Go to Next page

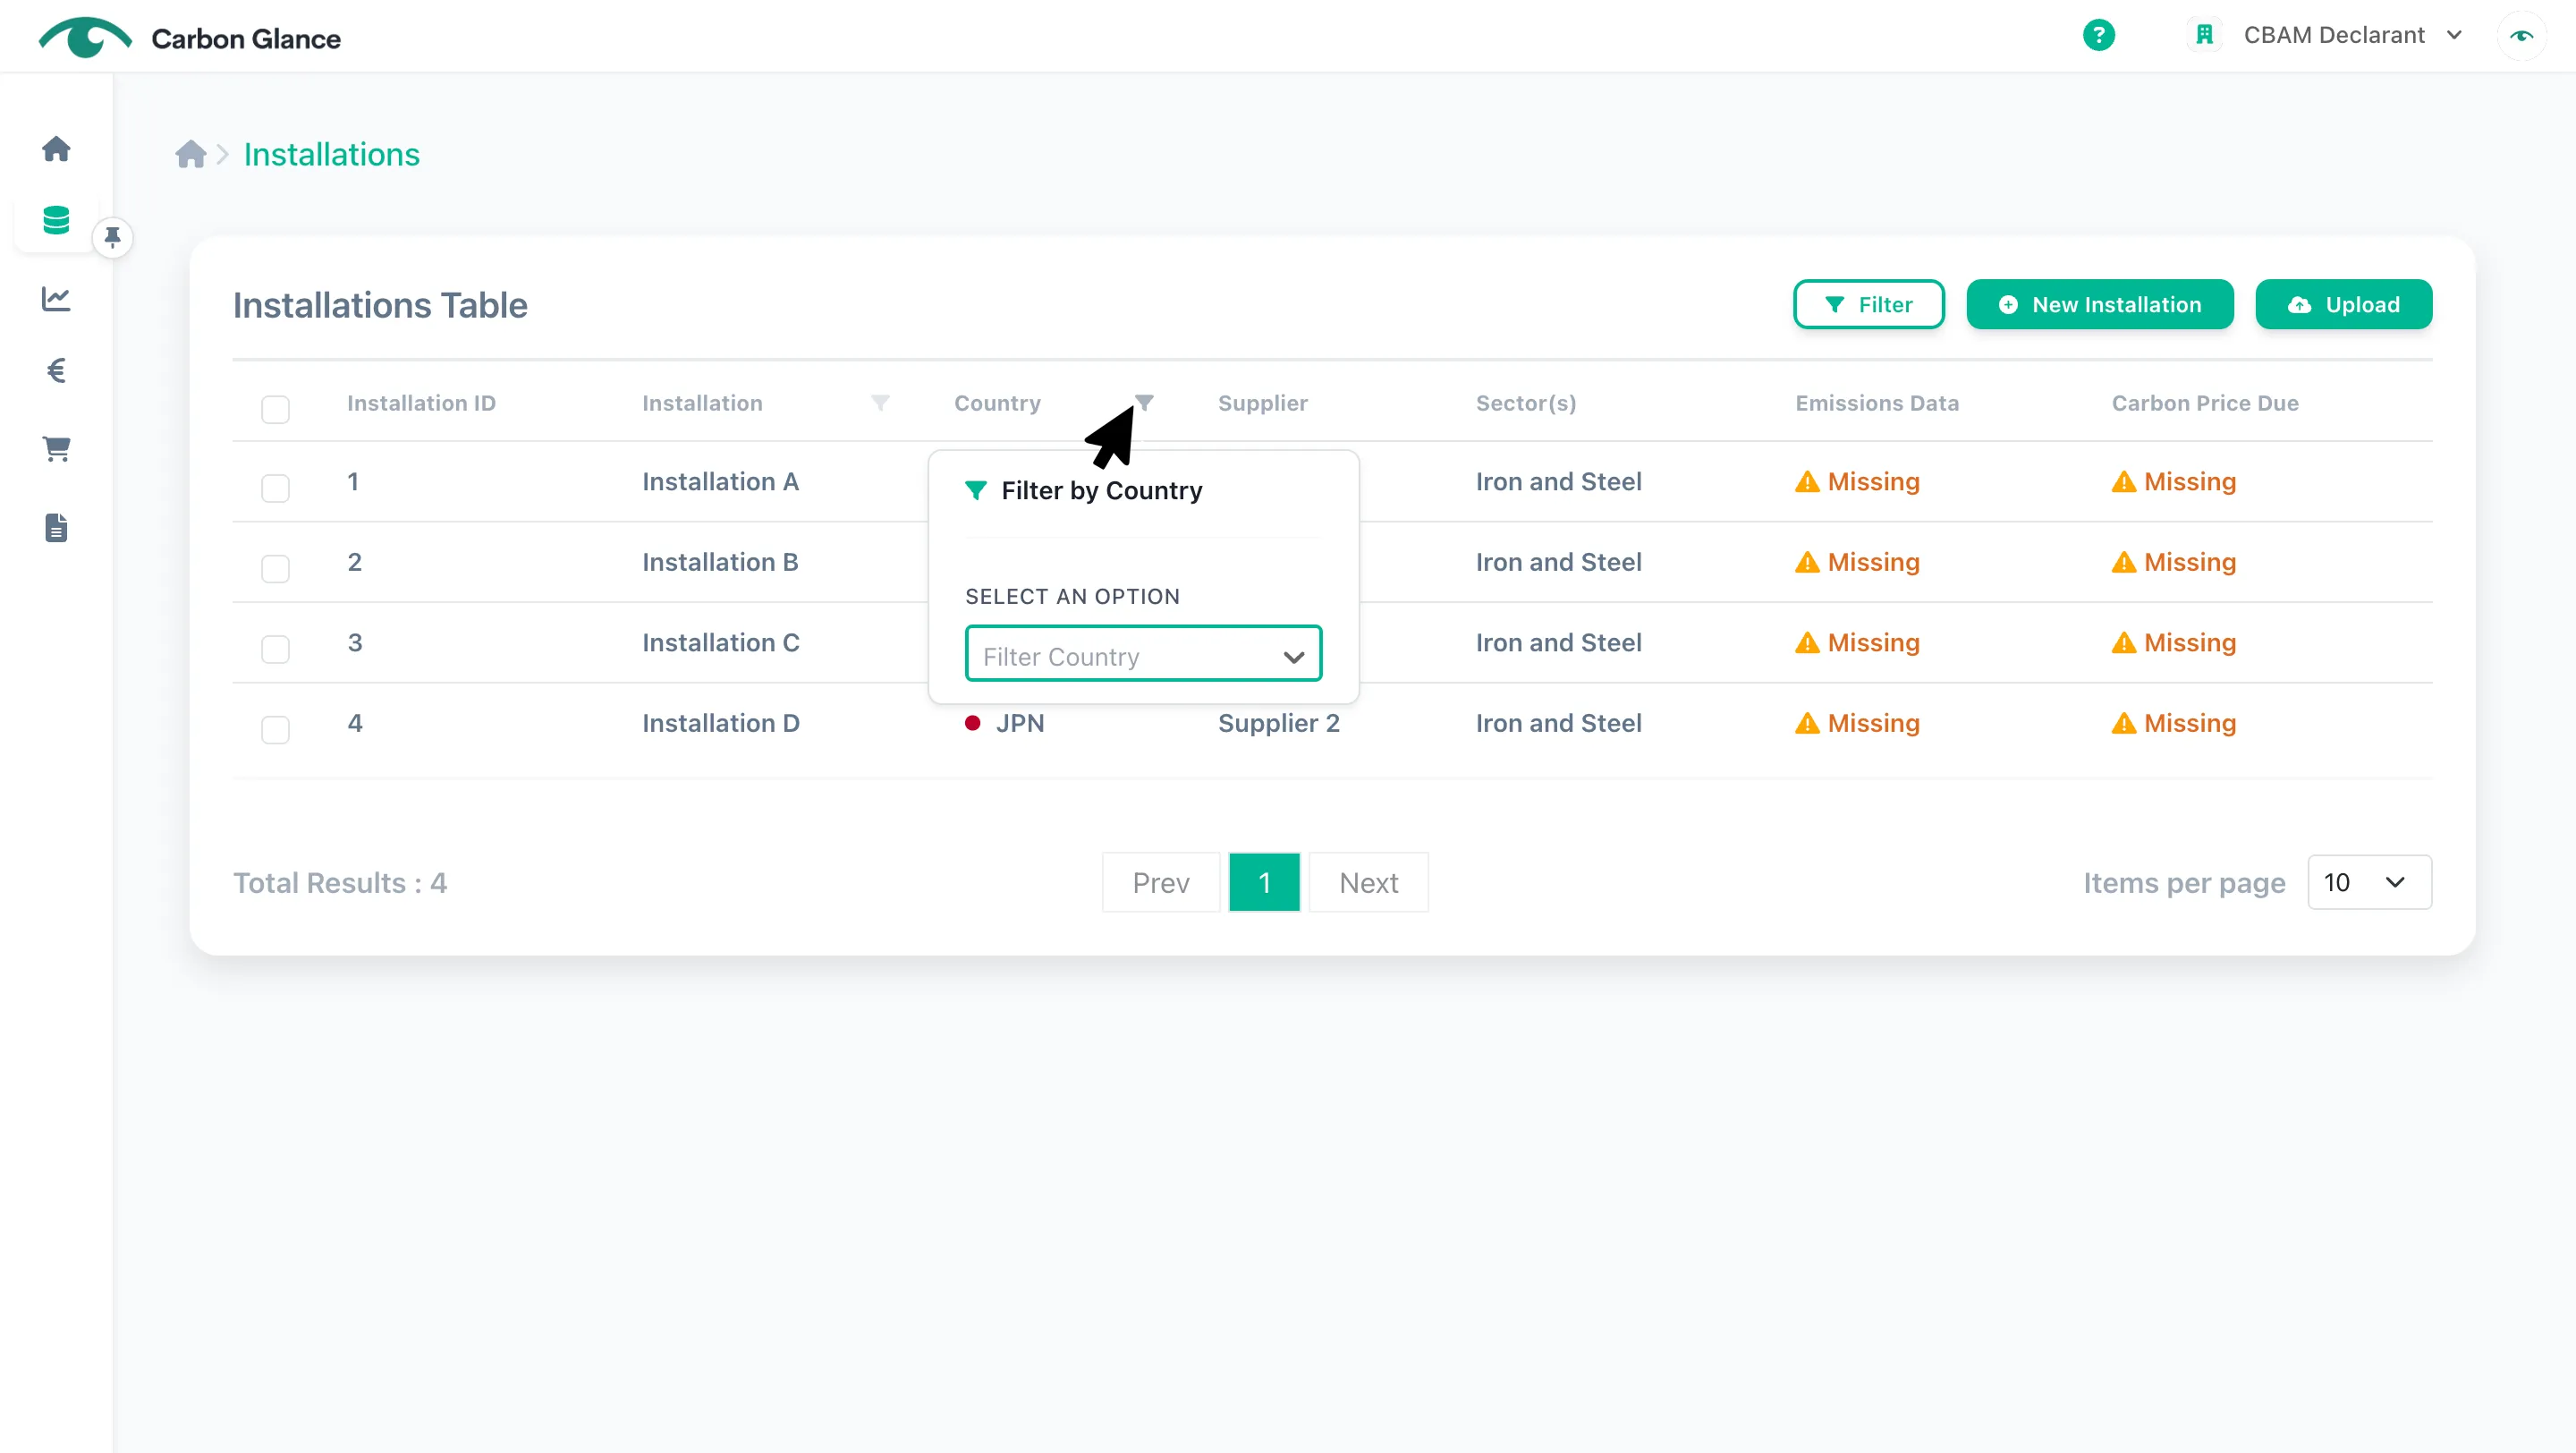coord(1368,882)
